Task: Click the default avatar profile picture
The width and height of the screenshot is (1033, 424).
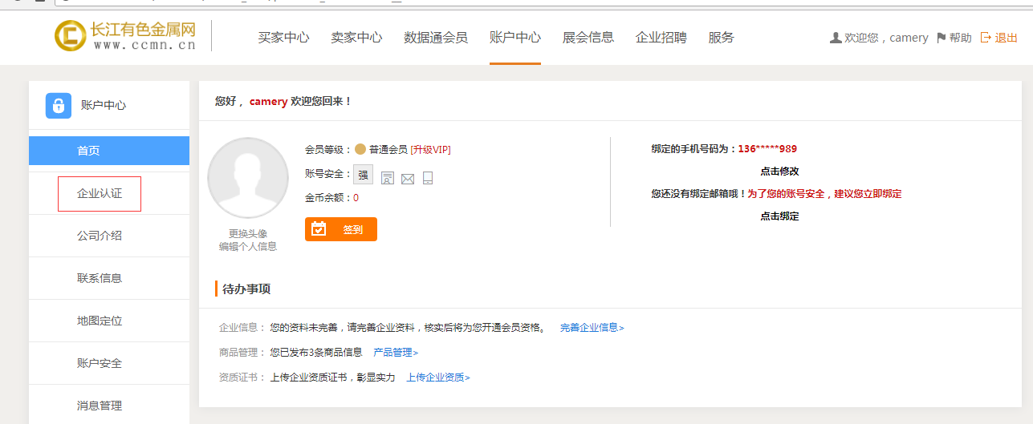Action: 248,178
